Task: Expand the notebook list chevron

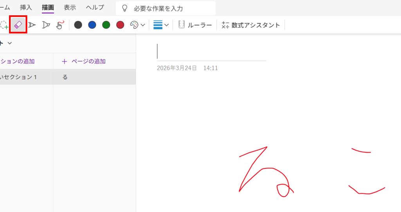Action: pos(10,43)
